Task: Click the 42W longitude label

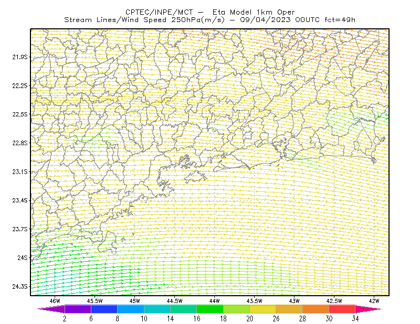Action: (x=374, y=301)
